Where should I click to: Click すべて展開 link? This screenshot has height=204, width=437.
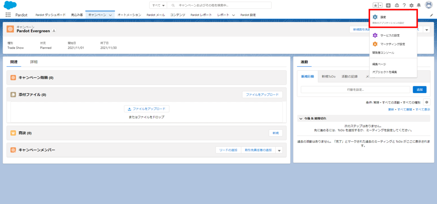pos(405,109)
